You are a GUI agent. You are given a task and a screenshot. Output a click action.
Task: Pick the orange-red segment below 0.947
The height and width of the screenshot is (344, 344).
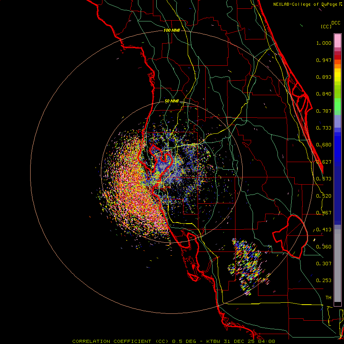[x=338, y=62]
